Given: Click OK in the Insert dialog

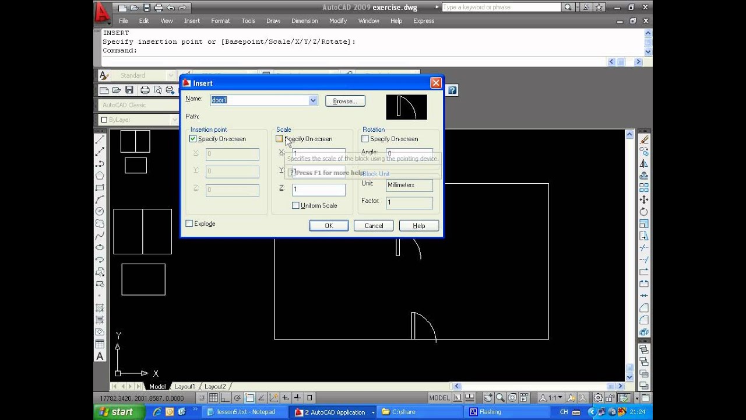Looking at the screenshot, I should click(x=329, y=226).
